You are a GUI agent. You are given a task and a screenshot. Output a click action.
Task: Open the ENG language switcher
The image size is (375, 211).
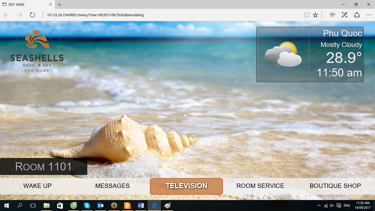(346, 205)
